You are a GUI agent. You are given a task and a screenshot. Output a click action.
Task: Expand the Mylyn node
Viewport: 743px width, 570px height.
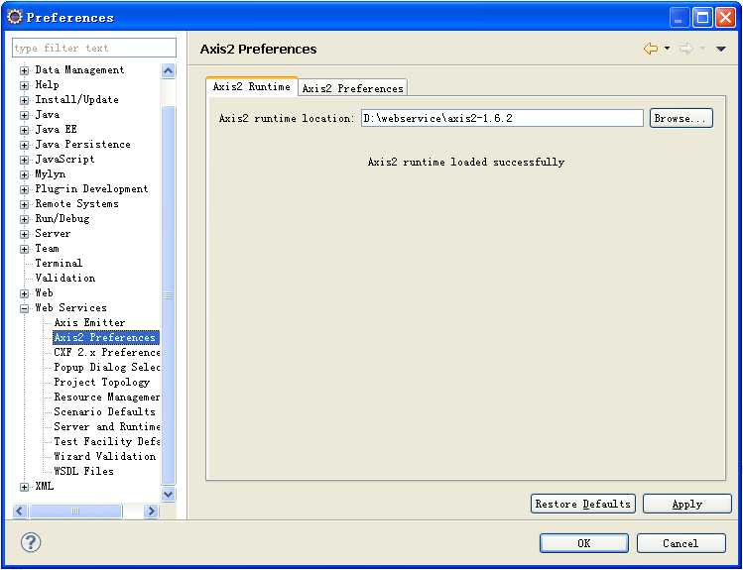pyautogui.click(x=24, y=174)
